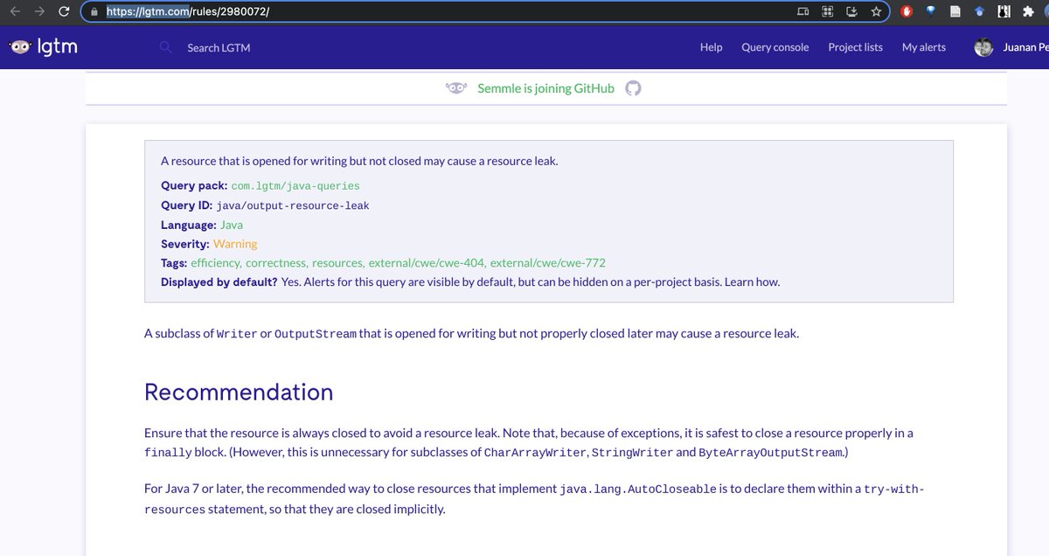Select the Semmle eyes logo icon in the banner

(456, 88)
